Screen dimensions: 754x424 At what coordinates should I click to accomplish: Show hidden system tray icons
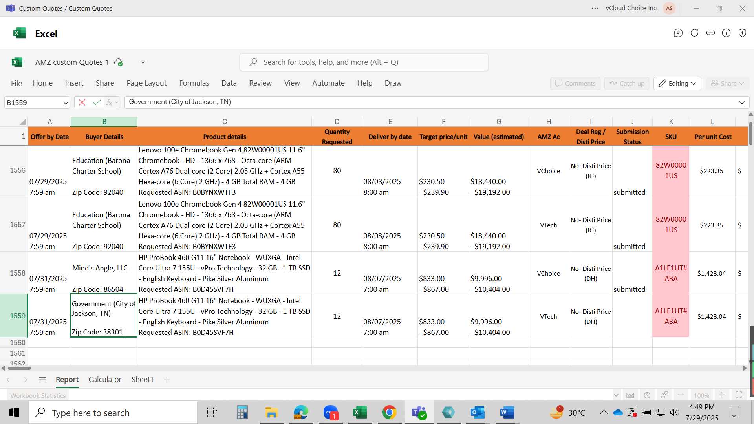point(604,413)
